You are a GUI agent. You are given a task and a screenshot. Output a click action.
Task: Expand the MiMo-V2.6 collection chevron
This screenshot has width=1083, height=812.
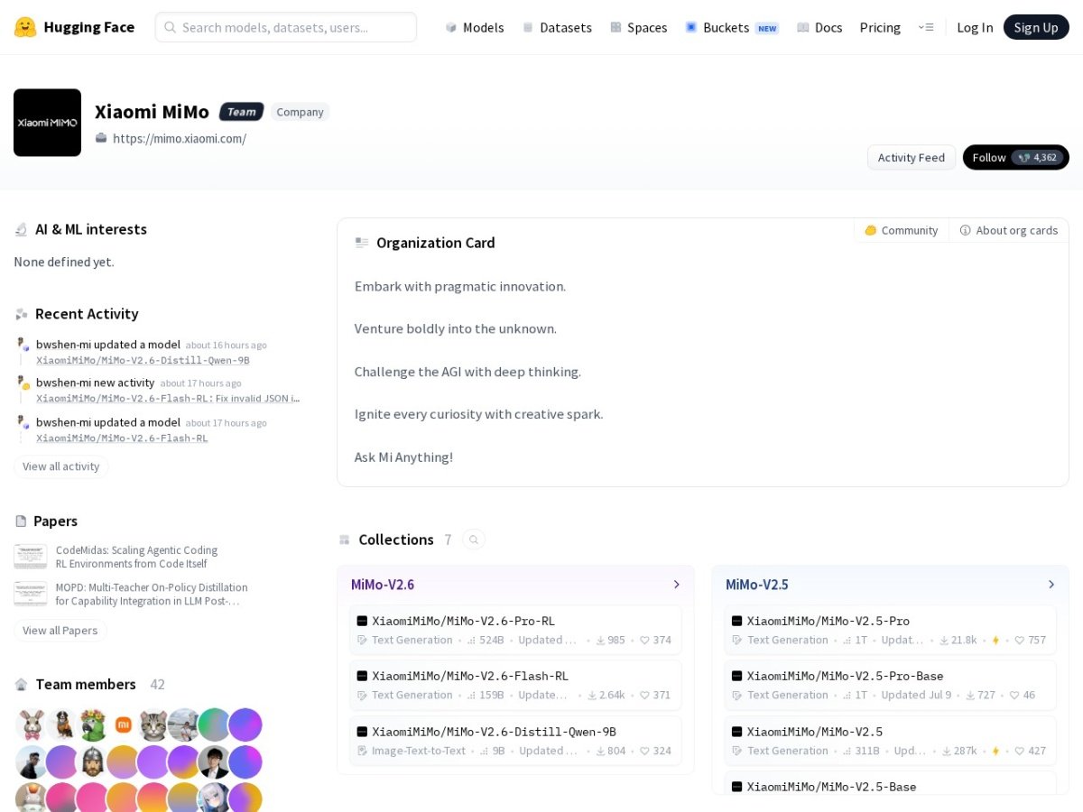click(676, 585)
